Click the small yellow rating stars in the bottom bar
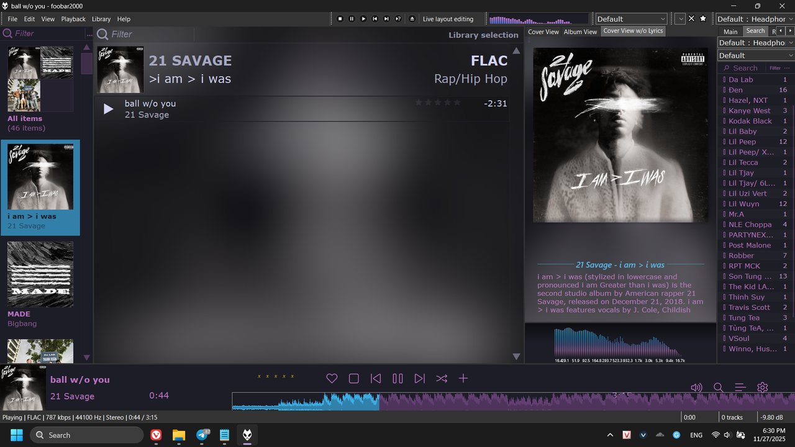 (276, 376)
